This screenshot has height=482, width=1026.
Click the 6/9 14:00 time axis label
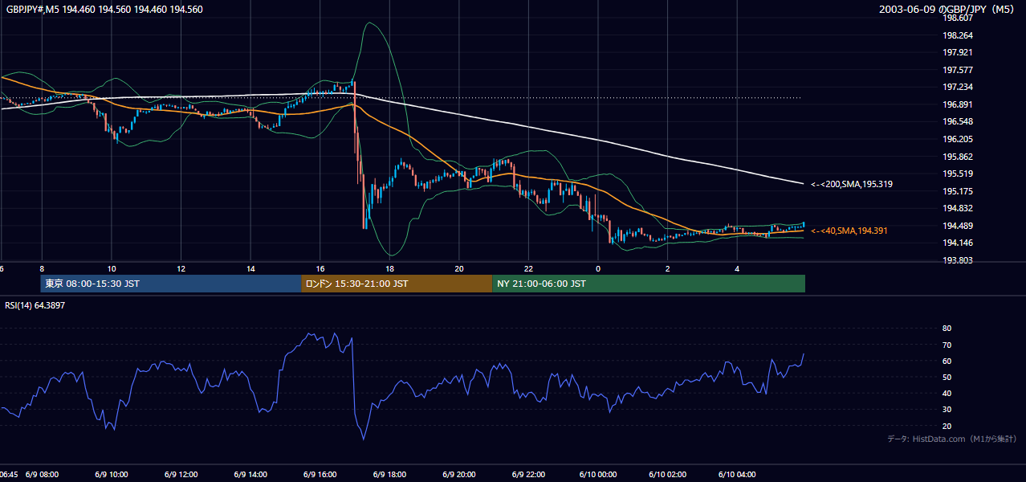click(x=250, y=474)
